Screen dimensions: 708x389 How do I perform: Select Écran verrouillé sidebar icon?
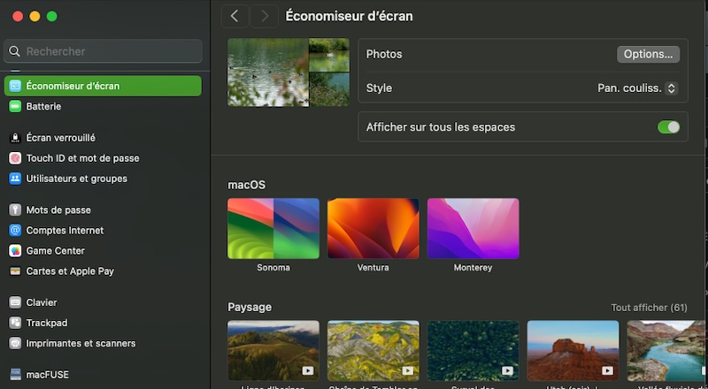click(15, 138)
